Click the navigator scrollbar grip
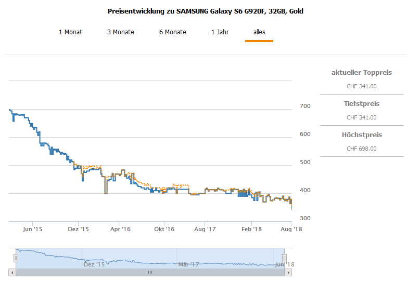This screenshot has width=407, height=281. pyautogui.click(x=150, y=272)
